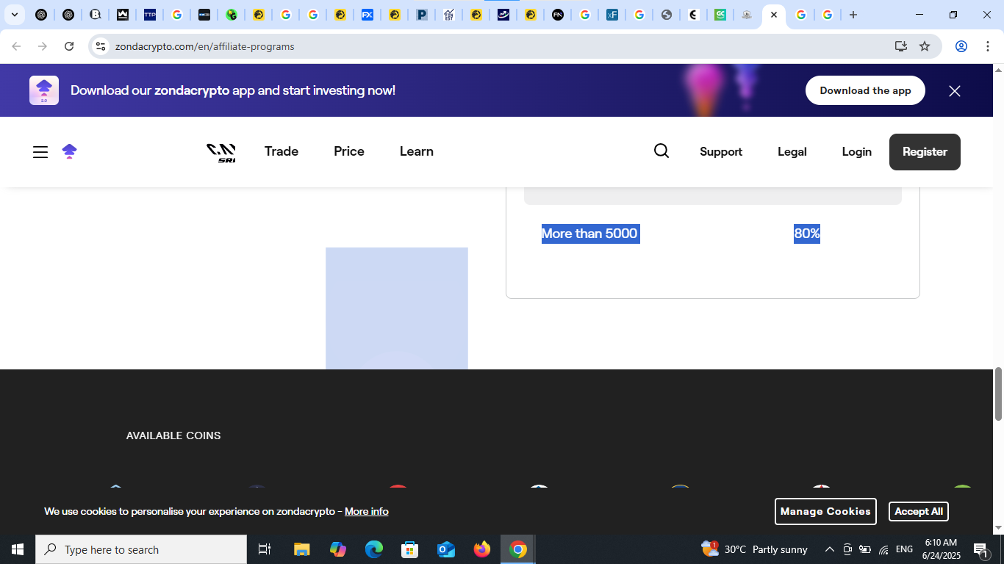Go to Support page
This screenshot has width=1004, height=564.
coord(721,152)
